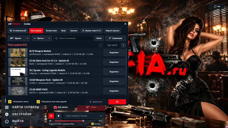The width and height of the screenshot is (228, 128).
Task: Switch to the Полные паки tab
Action: pyautogui.click(x=51, y=31)
